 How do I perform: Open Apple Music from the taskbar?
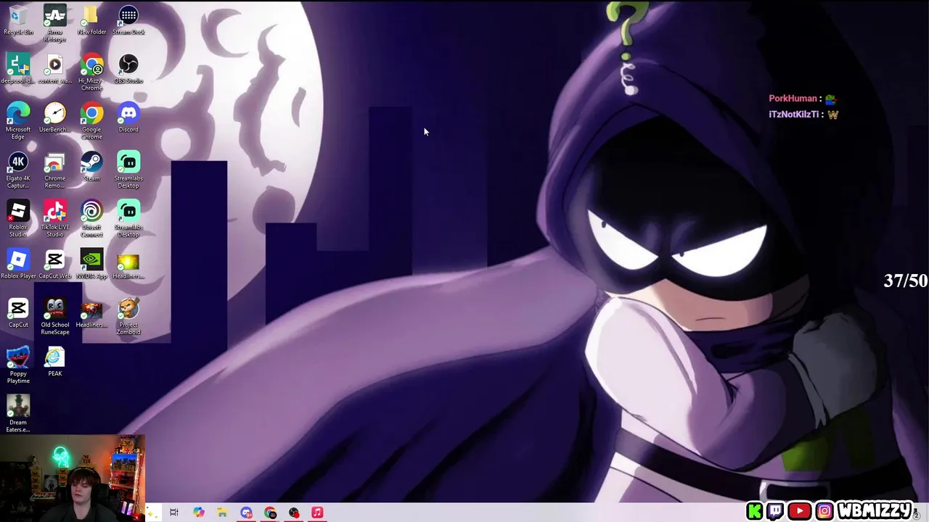coord(317,513)
